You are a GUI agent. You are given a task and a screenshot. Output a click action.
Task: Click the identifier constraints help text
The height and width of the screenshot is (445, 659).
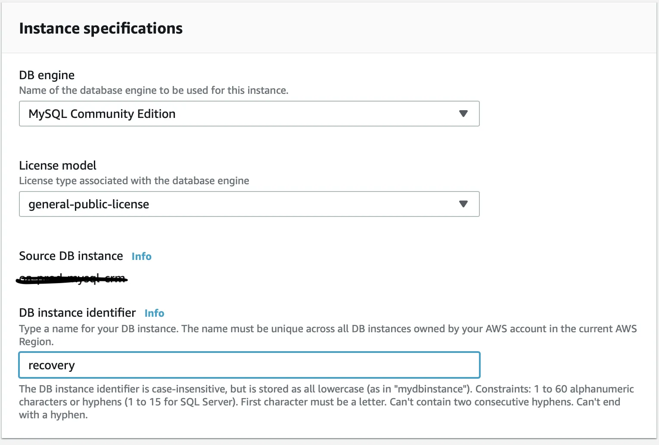[326, 402]
